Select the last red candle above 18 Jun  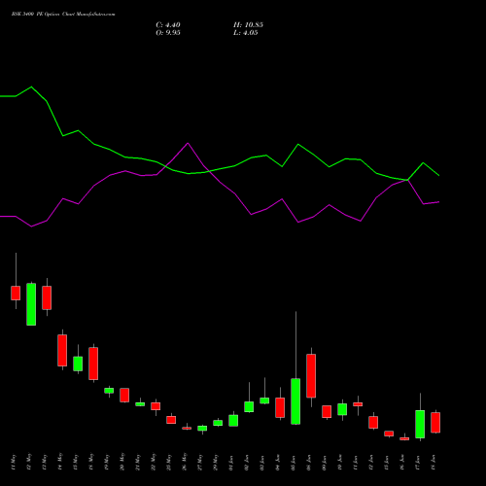435,422
